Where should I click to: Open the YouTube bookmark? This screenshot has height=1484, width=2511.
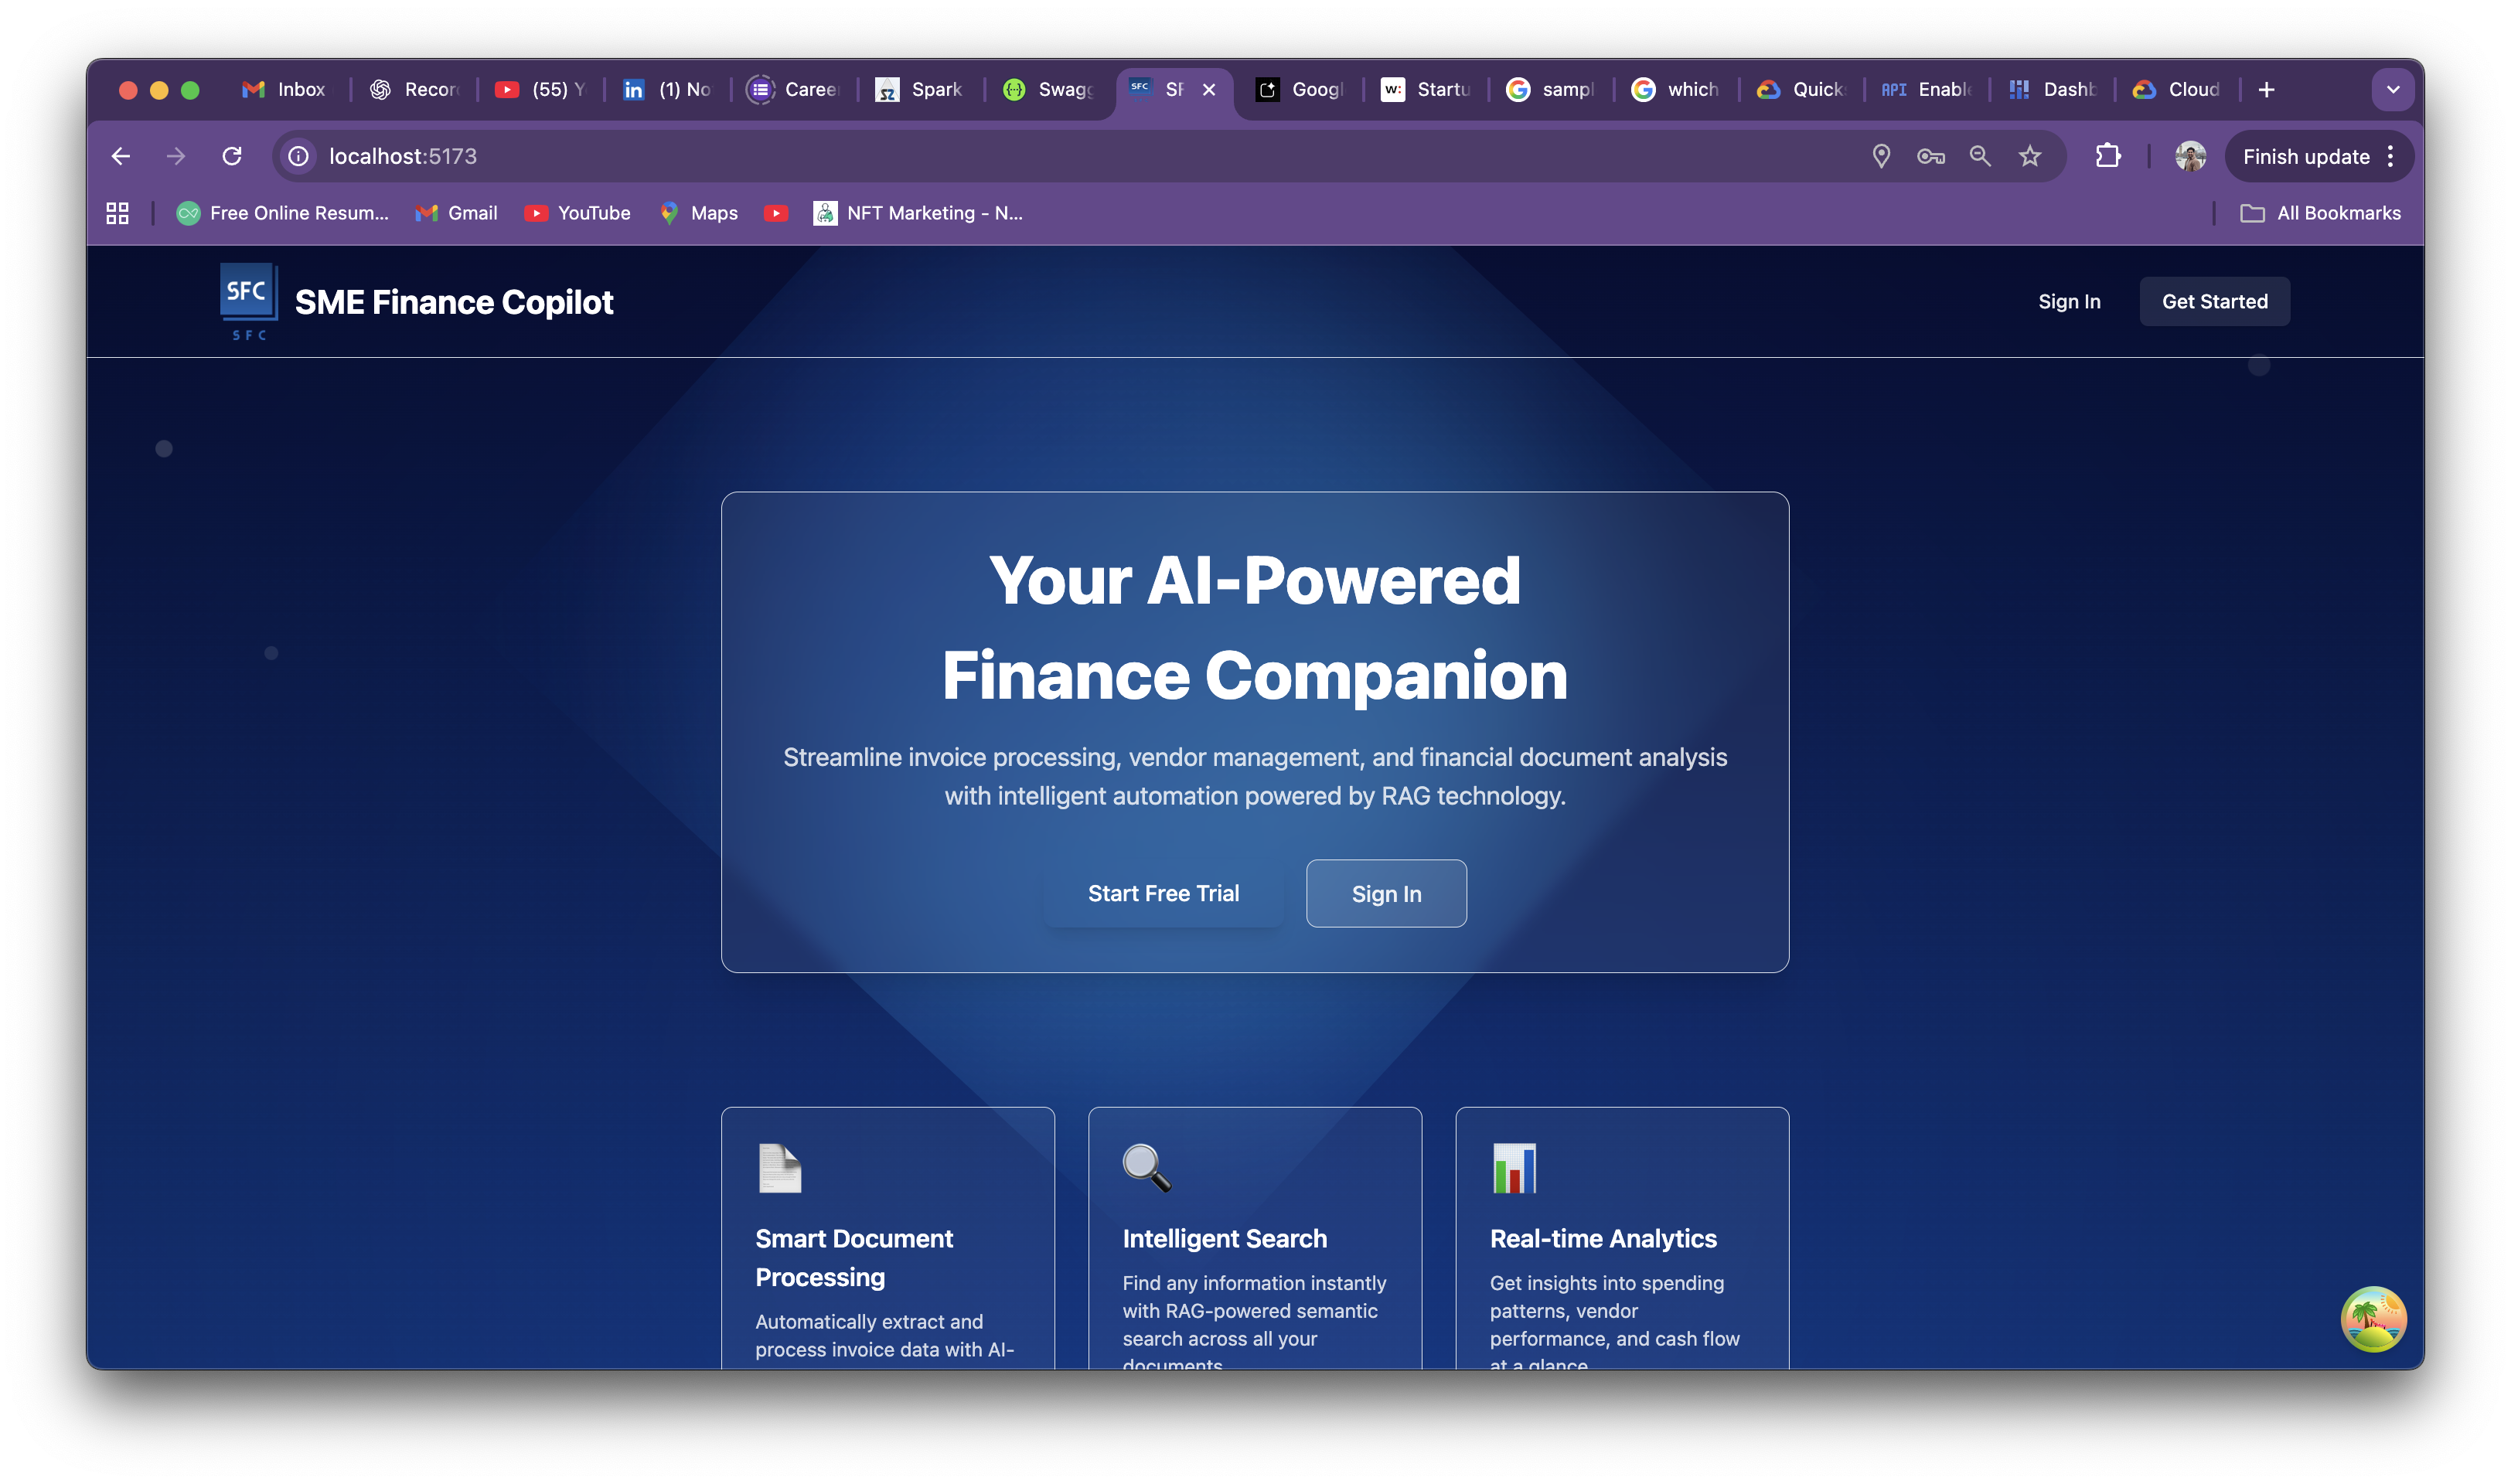click(x=577, y=213)
